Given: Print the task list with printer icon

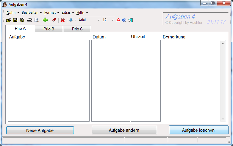Looking at the screenshot, I should tap(30, 20).
